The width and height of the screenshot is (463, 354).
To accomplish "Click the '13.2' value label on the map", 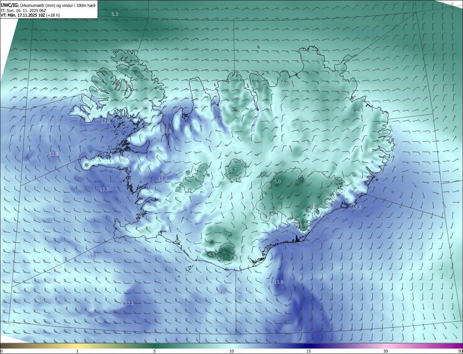I will [104, 189].
